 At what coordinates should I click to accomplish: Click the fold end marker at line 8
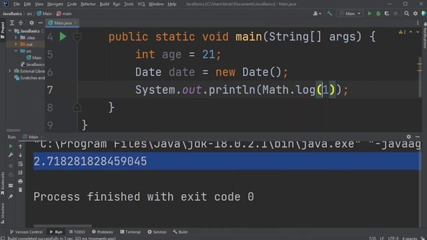pos(77,107)
